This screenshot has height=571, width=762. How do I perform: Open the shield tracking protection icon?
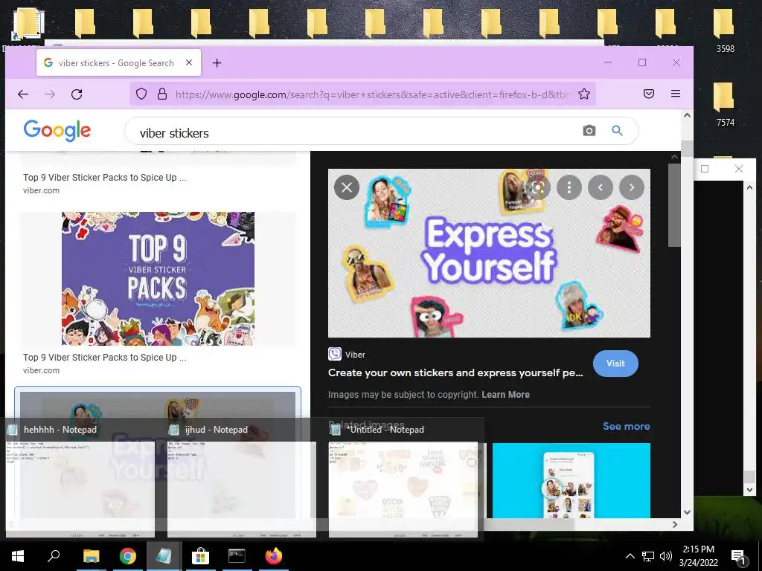(141, 94)
